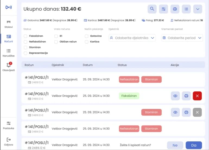Click the Račun column header
This screenshot has width=209, height=150.
point(29,65)
